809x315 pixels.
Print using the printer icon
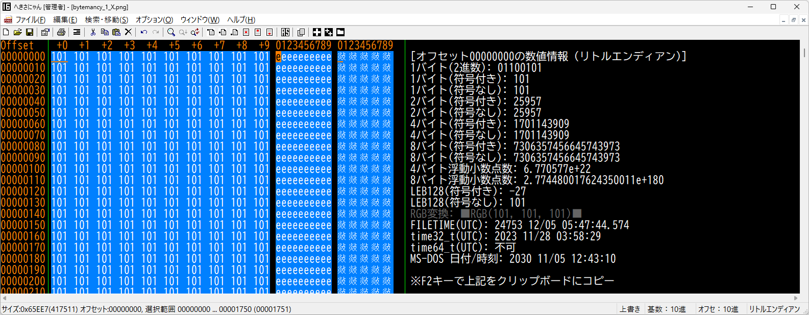click(61, 32)
